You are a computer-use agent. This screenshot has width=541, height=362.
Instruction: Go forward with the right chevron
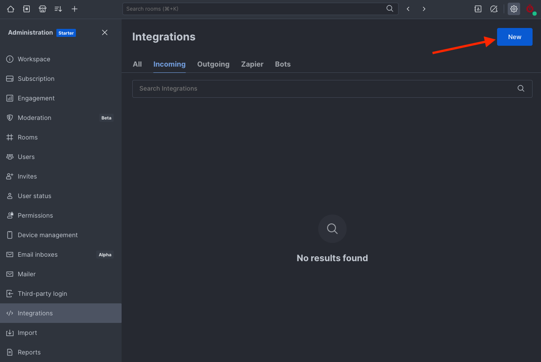click(x=424, y=9)
